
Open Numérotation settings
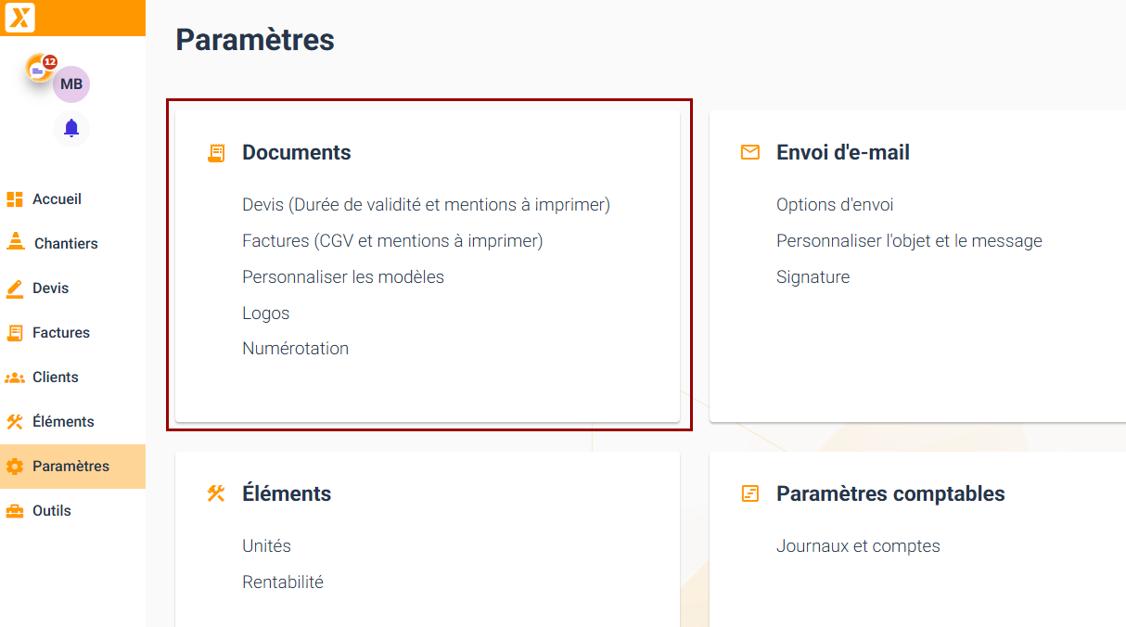tap(296, 349)
